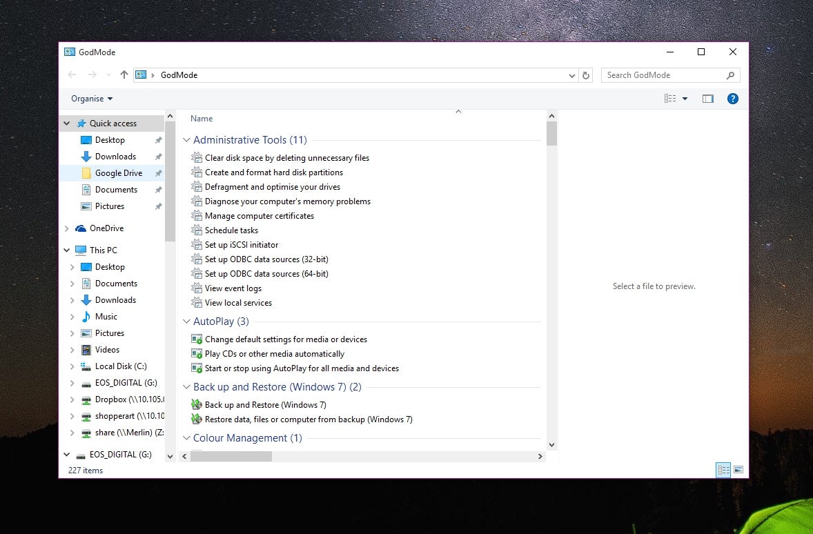Viewport: 813px width, 534px height.
Task: Select Create and format hard disk partitions
Action: coord(274,172)
